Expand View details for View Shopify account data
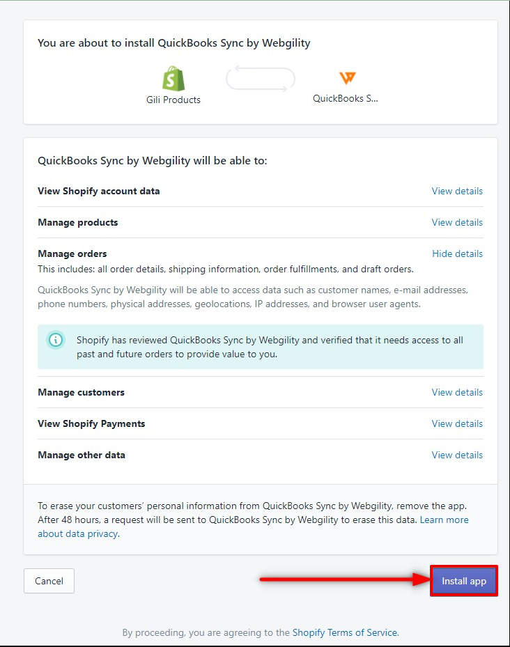510x647 pixels. [x=457, y=191]
